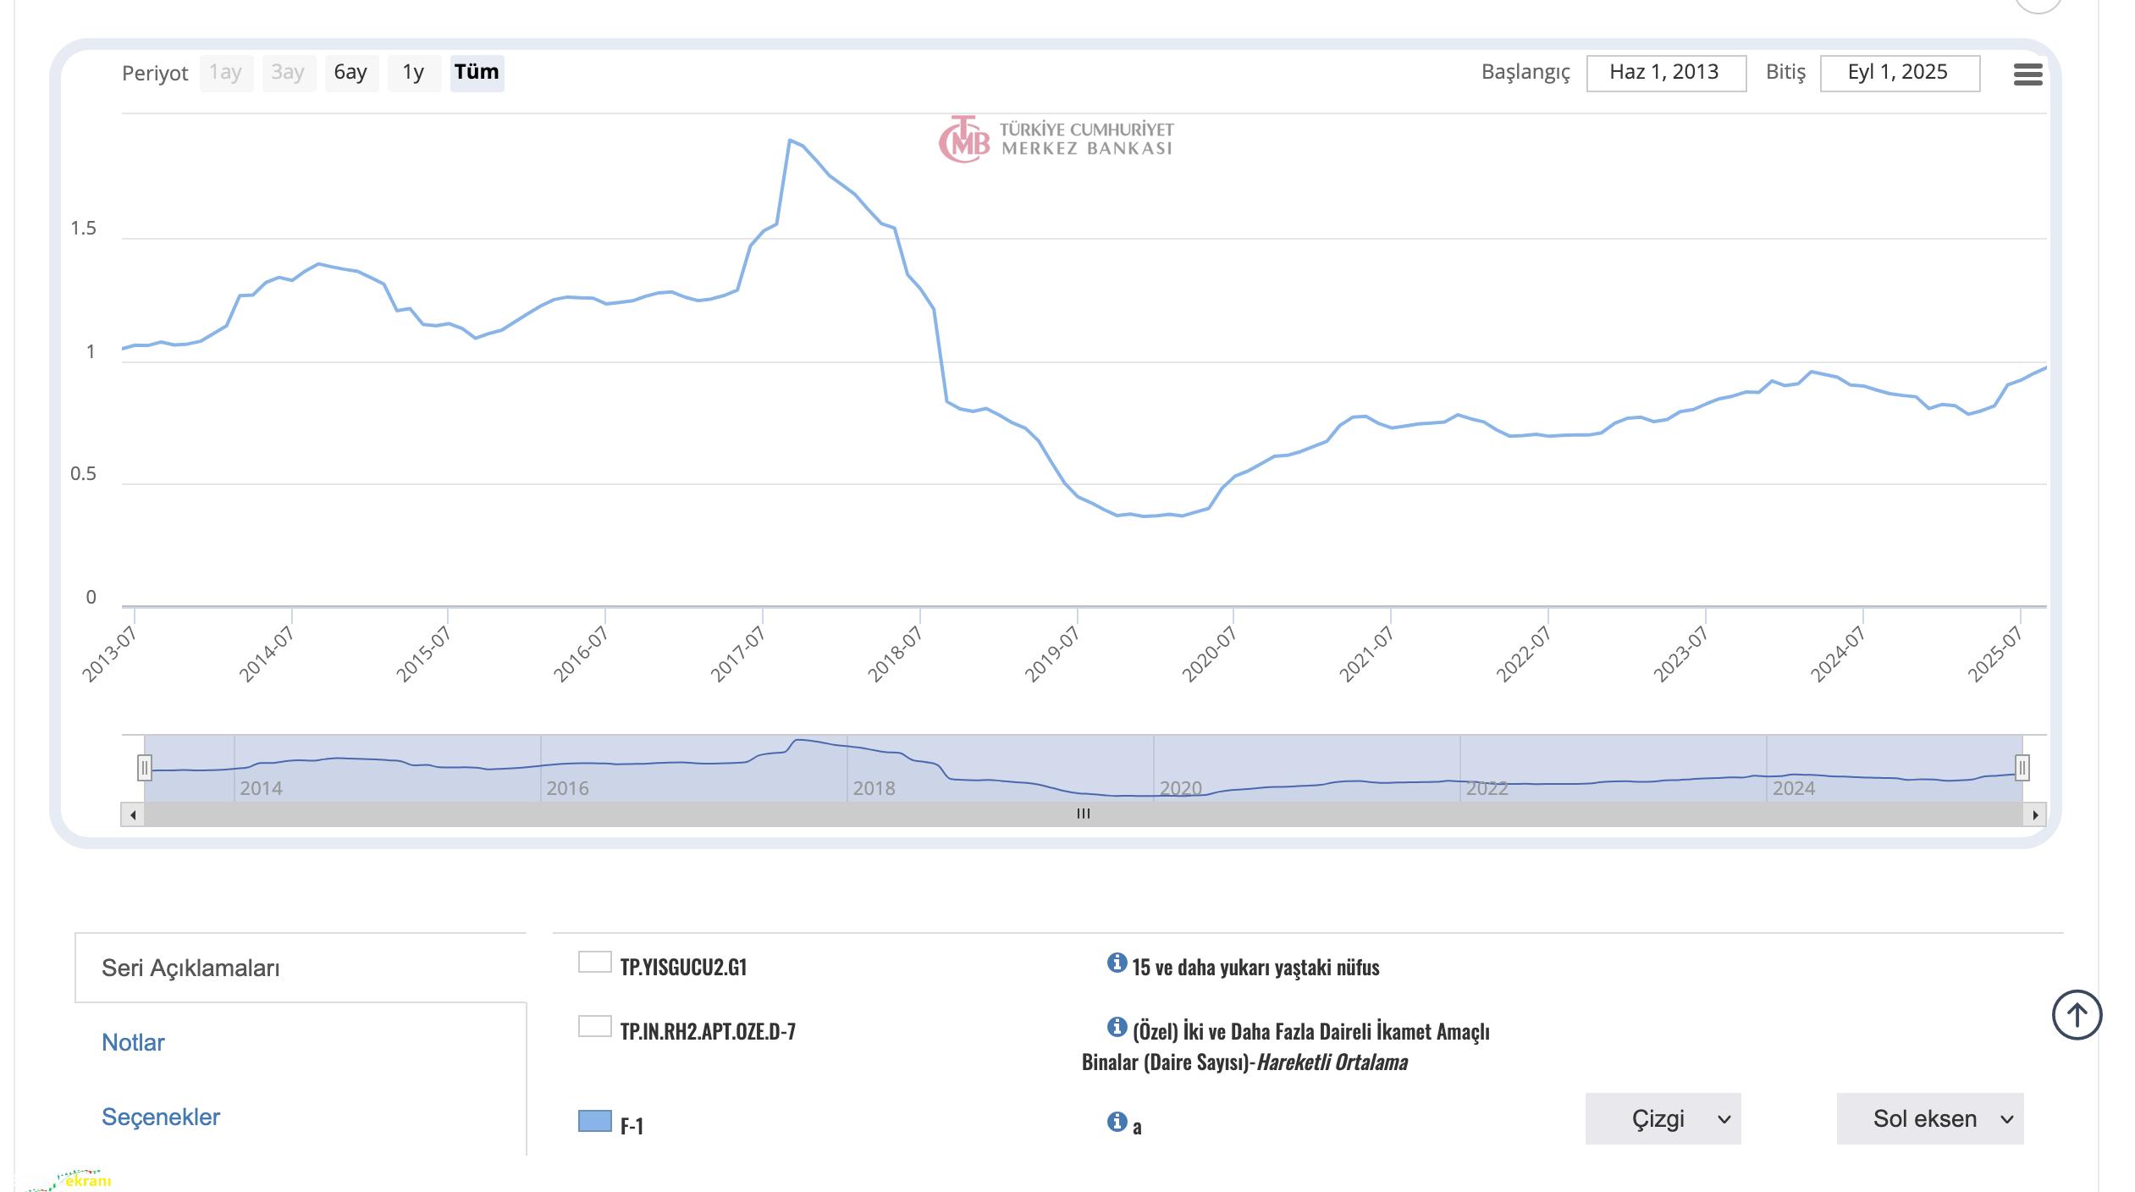
Task: Click navigator left scroll arrow
Action: point(133,814)
